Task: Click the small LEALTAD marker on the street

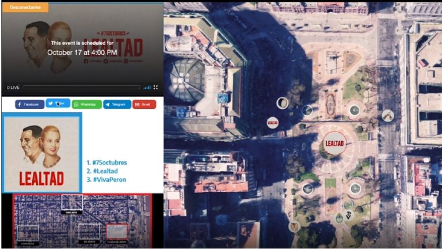Action: [273, 122]
